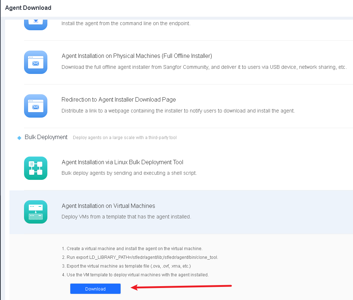Click 'Install the agent from the command line' text
Image resolution: width=353 pixels, height=300 pixels.
click(x=126, y=23)
